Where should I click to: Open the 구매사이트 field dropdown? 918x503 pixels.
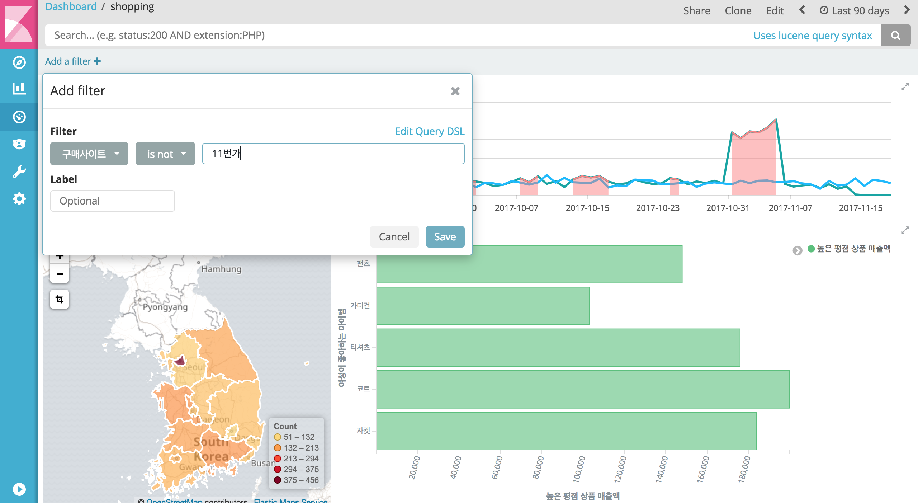click(89, 154)
